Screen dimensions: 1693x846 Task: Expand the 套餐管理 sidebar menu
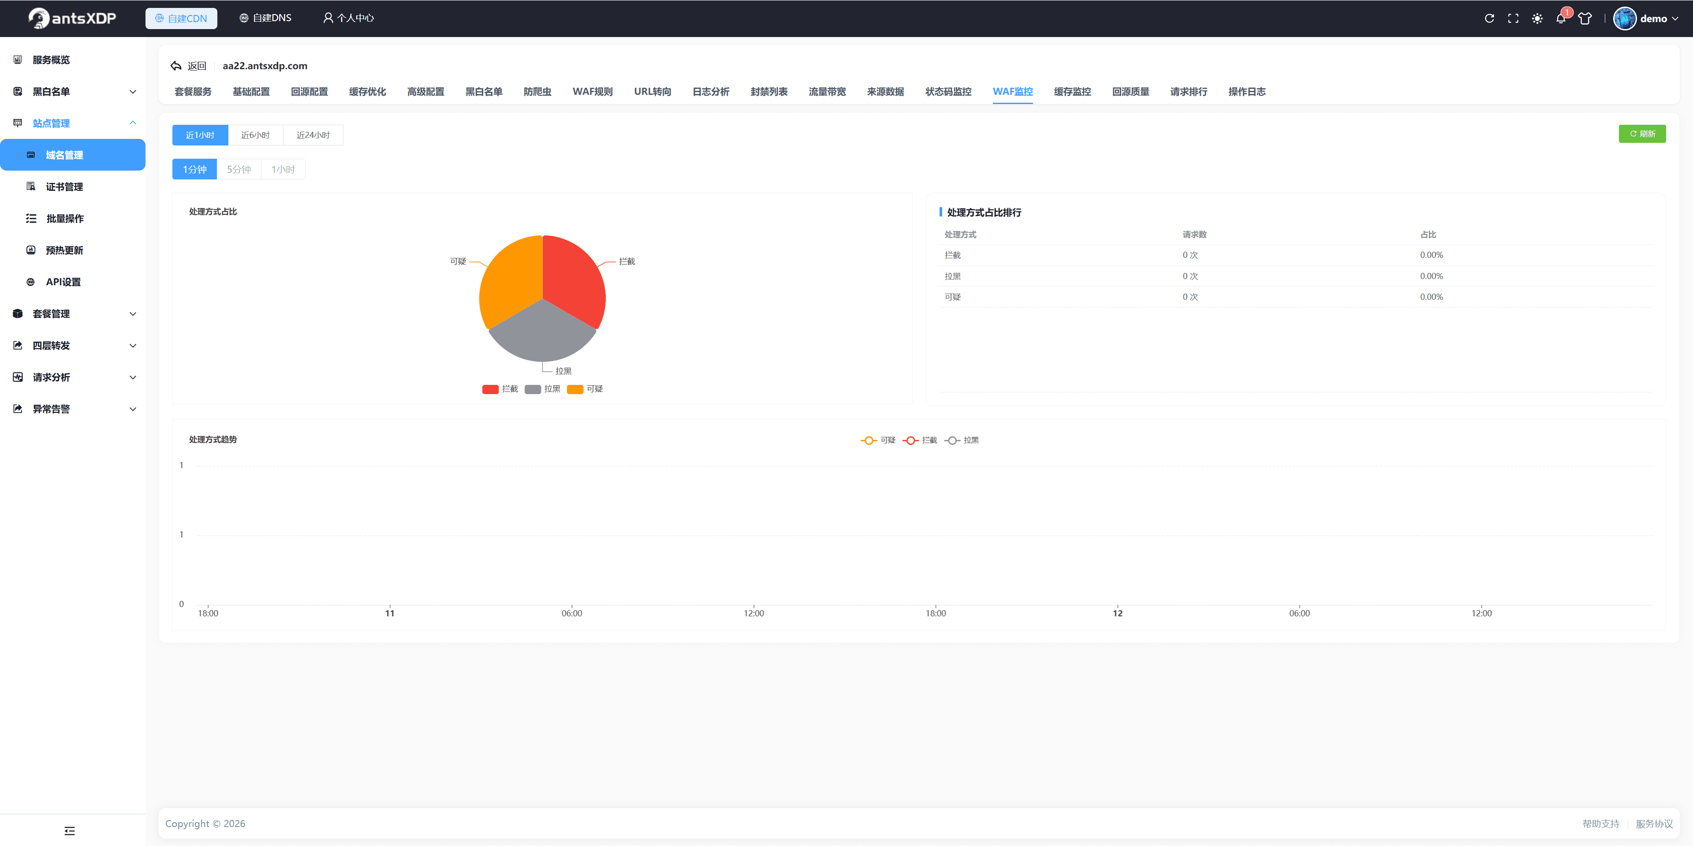[x=72, y=313]
